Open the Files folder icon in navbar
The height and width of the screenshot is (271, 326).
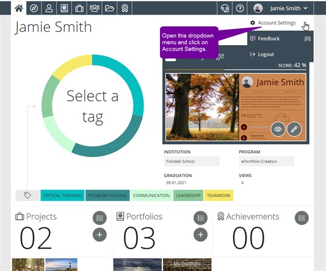(x=109, y=9)
